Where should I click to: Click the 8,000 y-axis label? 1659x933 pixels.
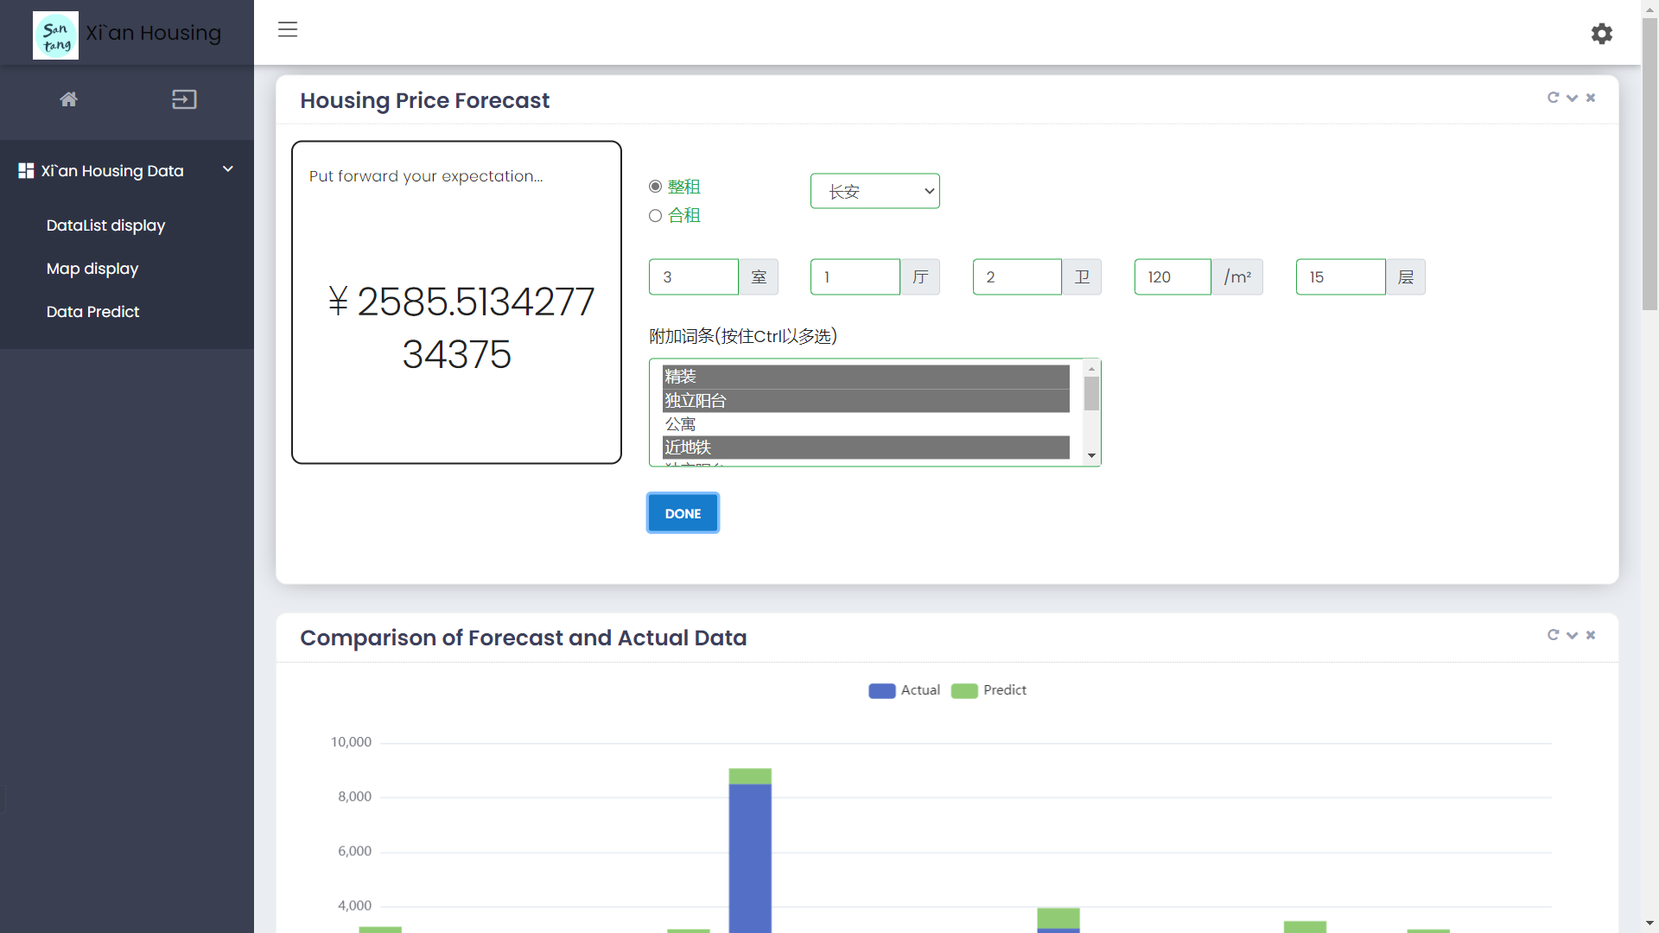tap(354, 797)
